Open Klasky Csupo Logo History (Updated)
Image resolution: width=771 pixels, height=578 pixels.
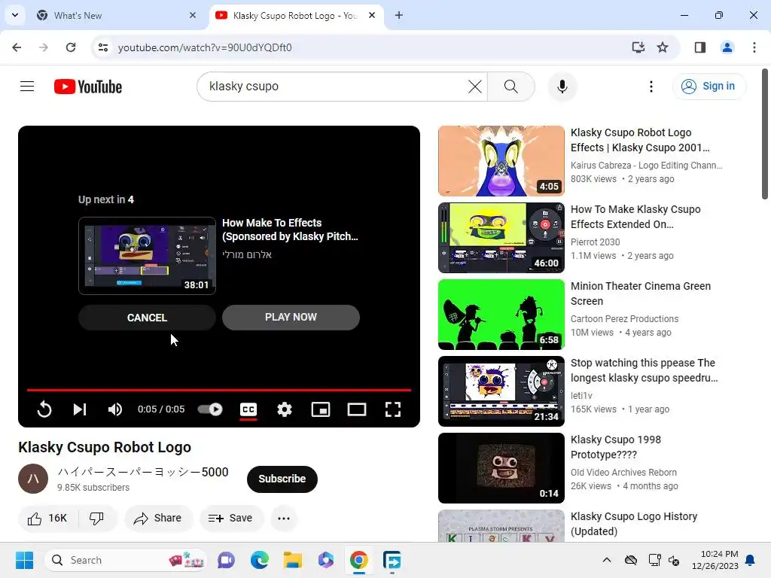(x=634, y=524)
